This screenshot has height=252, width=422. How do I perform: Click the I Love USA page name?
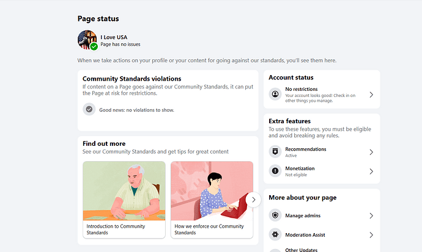[x=114, y=37]
